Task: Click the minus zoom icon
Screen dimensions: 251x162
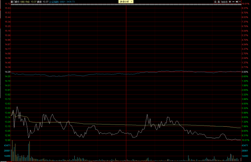Action: (233, 2)
